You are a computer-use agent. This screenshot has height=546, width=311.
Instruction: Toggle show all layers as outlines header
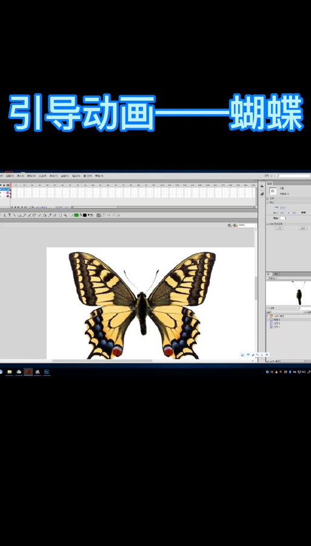(8, 185)
